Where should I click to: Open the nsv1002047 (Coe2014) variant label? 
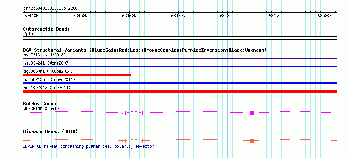47,88
